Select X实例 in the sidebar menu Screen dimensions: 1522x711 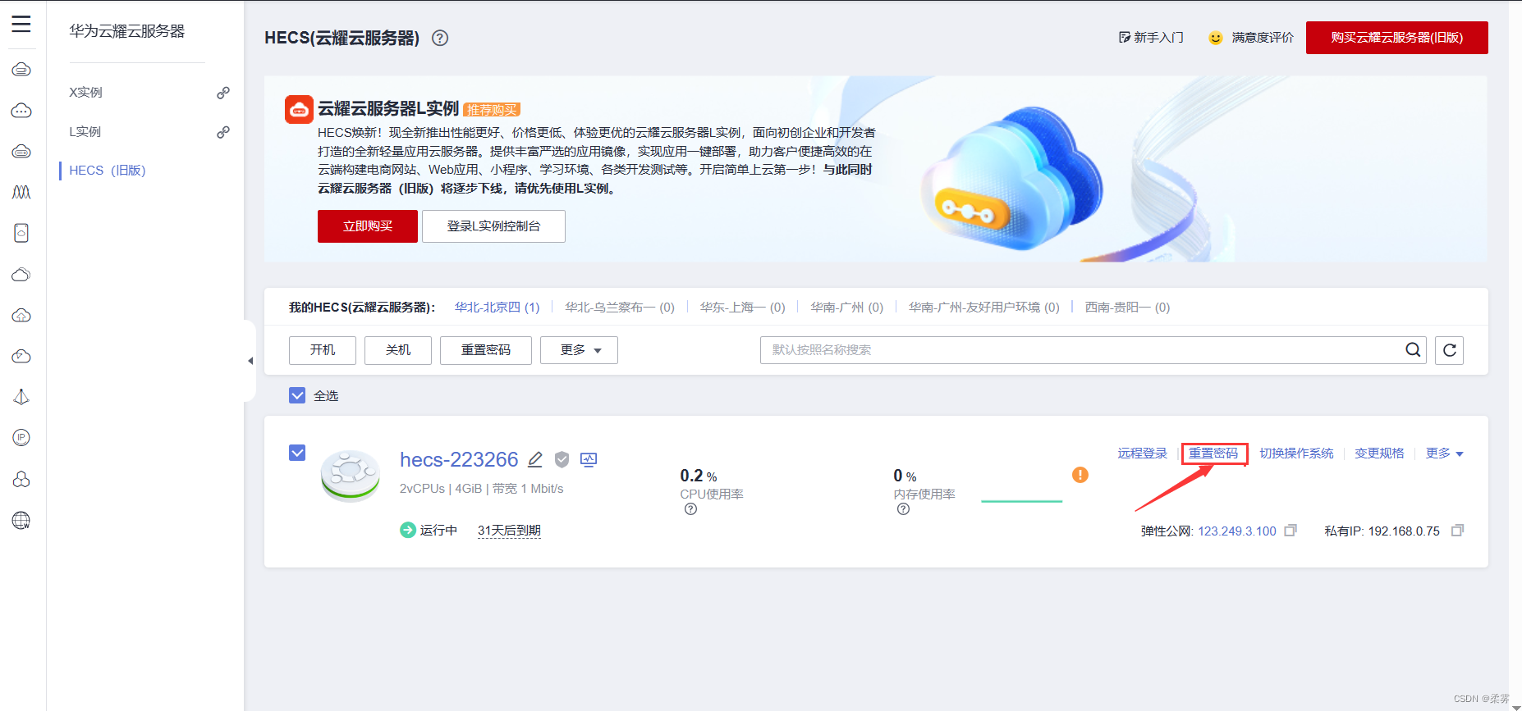click(x=86, y=93)
